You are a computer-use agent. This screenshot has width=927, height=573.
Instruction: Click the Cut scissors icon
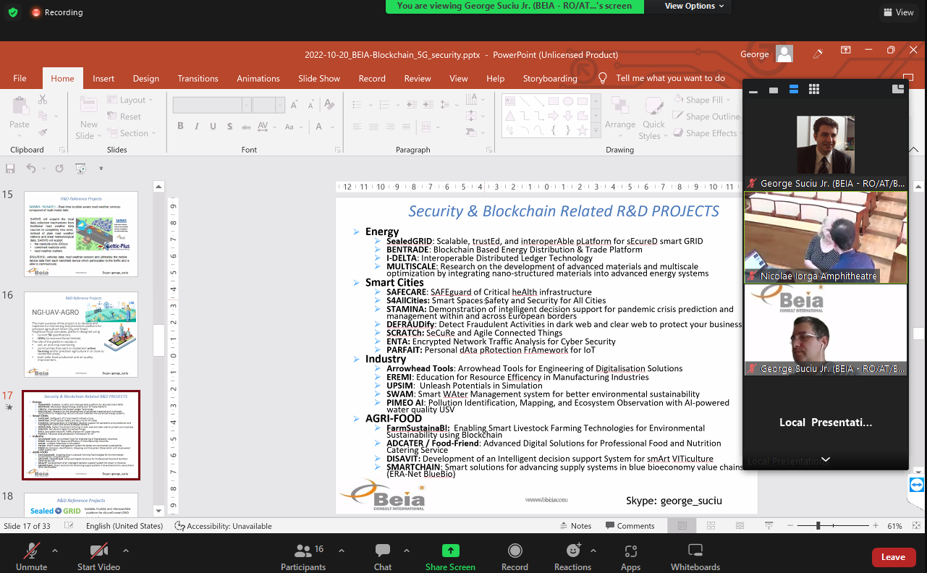(x=43, y=100)
